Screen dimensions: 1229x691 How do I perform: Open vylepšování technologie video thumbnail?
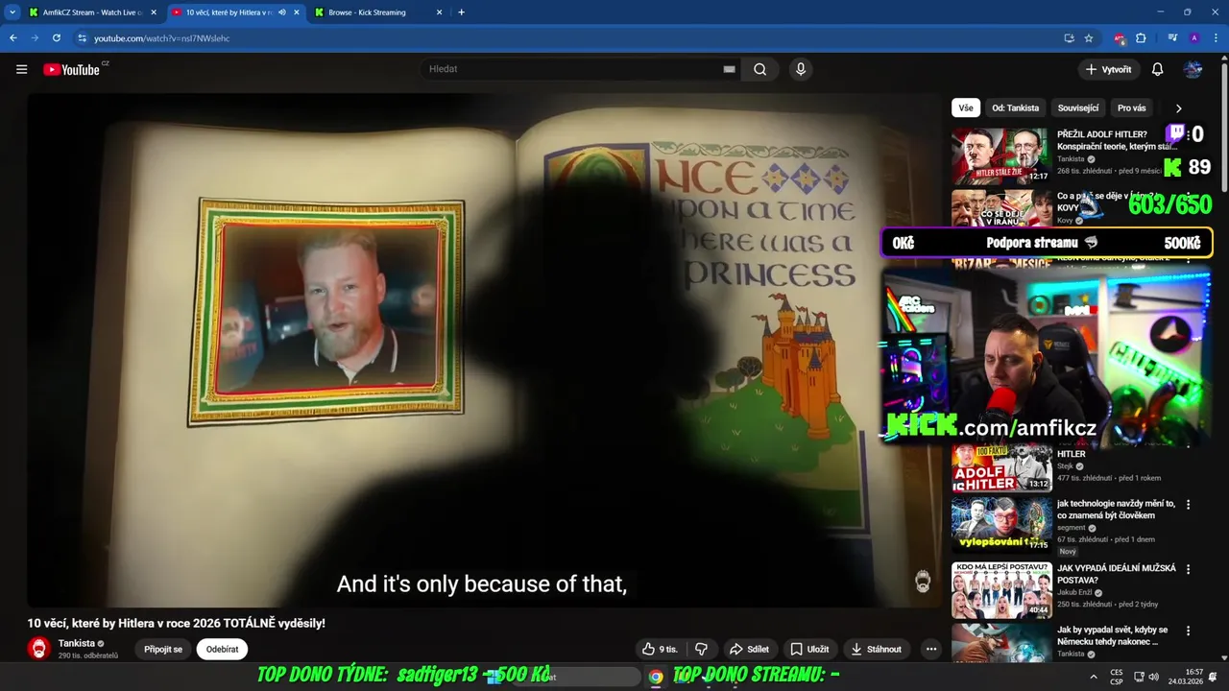[x=1001, y=524]
